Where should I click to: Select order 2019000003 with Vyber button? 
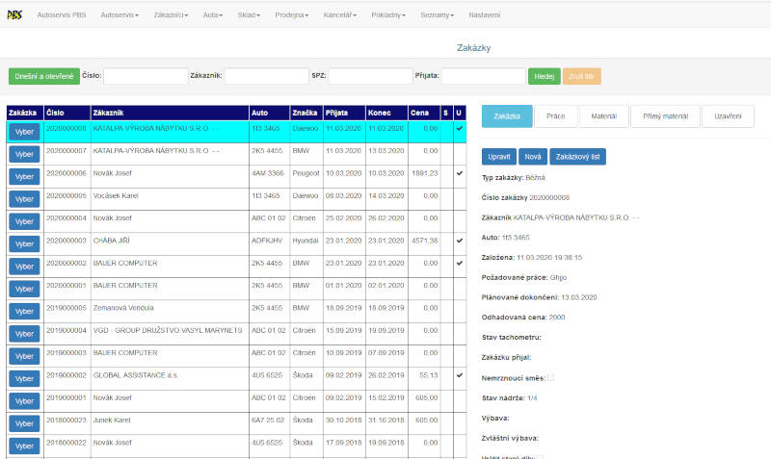click(x=24, y=356)
